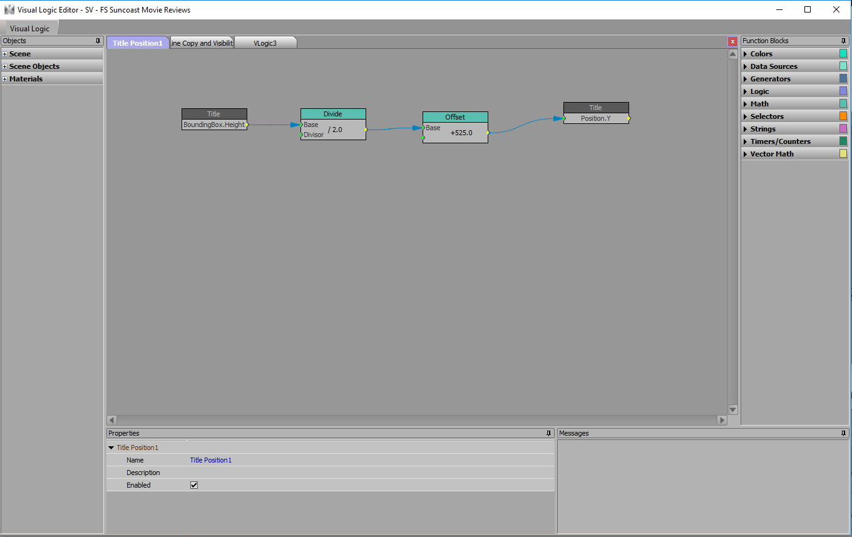This screenshot has width=852, height=537.
Task: Click the Vector Math yellow color swatch
Action: pos(843,154)
